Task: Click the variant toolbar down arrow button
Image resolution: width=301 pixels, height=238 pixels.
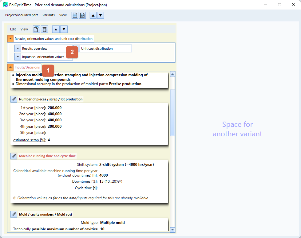Action: pos(64,29)
